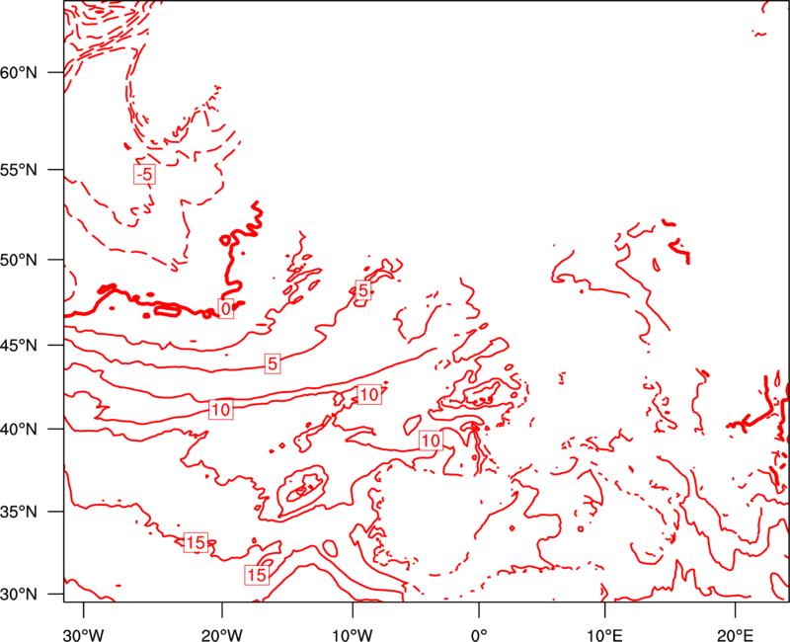Select the 5 contour label above 10°W
This screenshot has height=642, width=790.
click(x=362, y=290)
